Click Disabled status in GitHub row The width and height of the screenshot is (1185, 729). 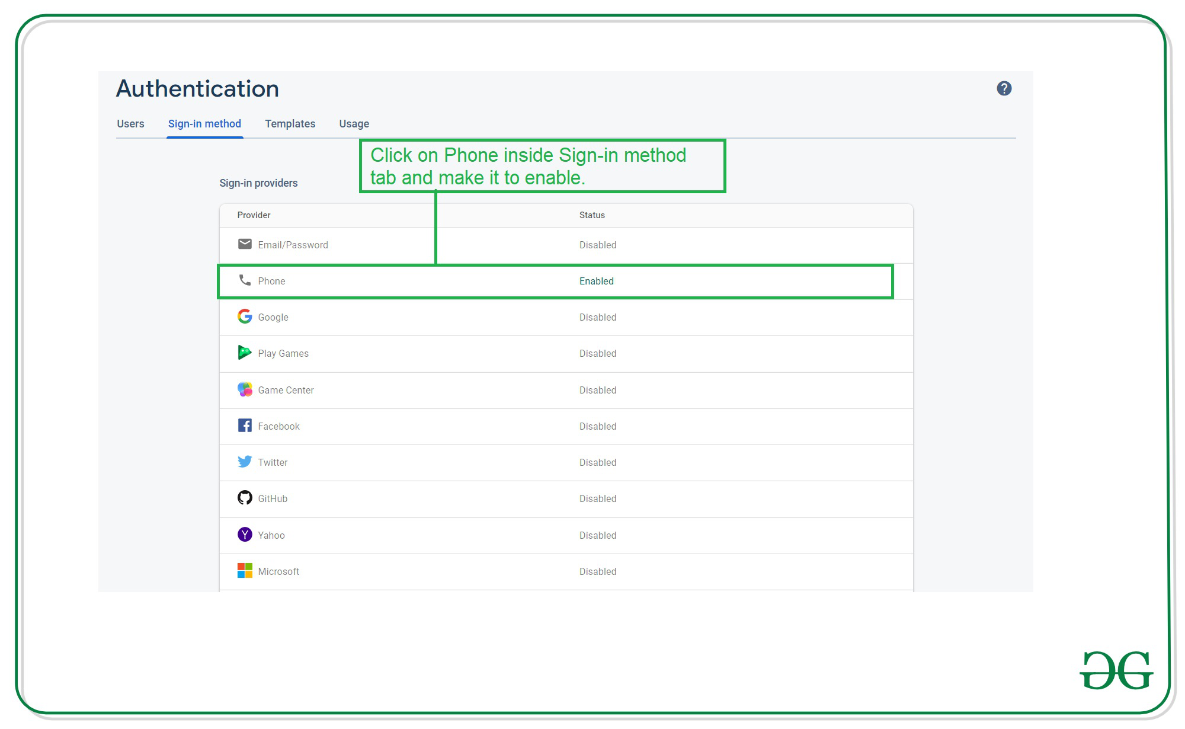click(x=598, y=498)
